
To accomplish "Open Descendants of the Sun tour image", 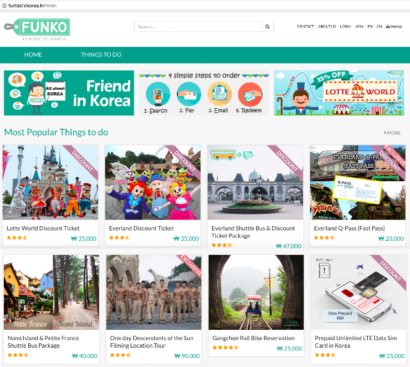I will pos(154,292).
